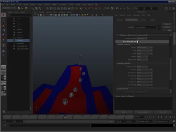The image size is (176, 132).
Task: Open the Edit menu
Action: coord(7,5)
